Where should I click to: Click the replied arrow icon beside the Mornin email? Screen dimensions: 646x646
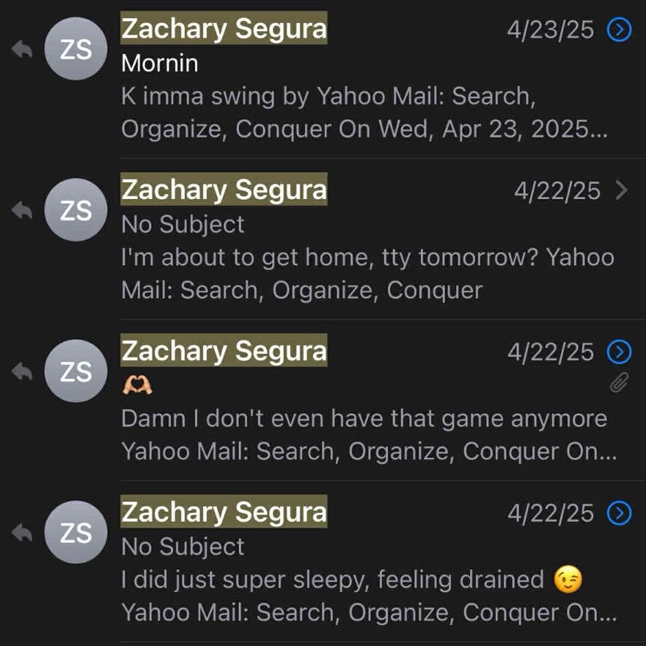22,49
